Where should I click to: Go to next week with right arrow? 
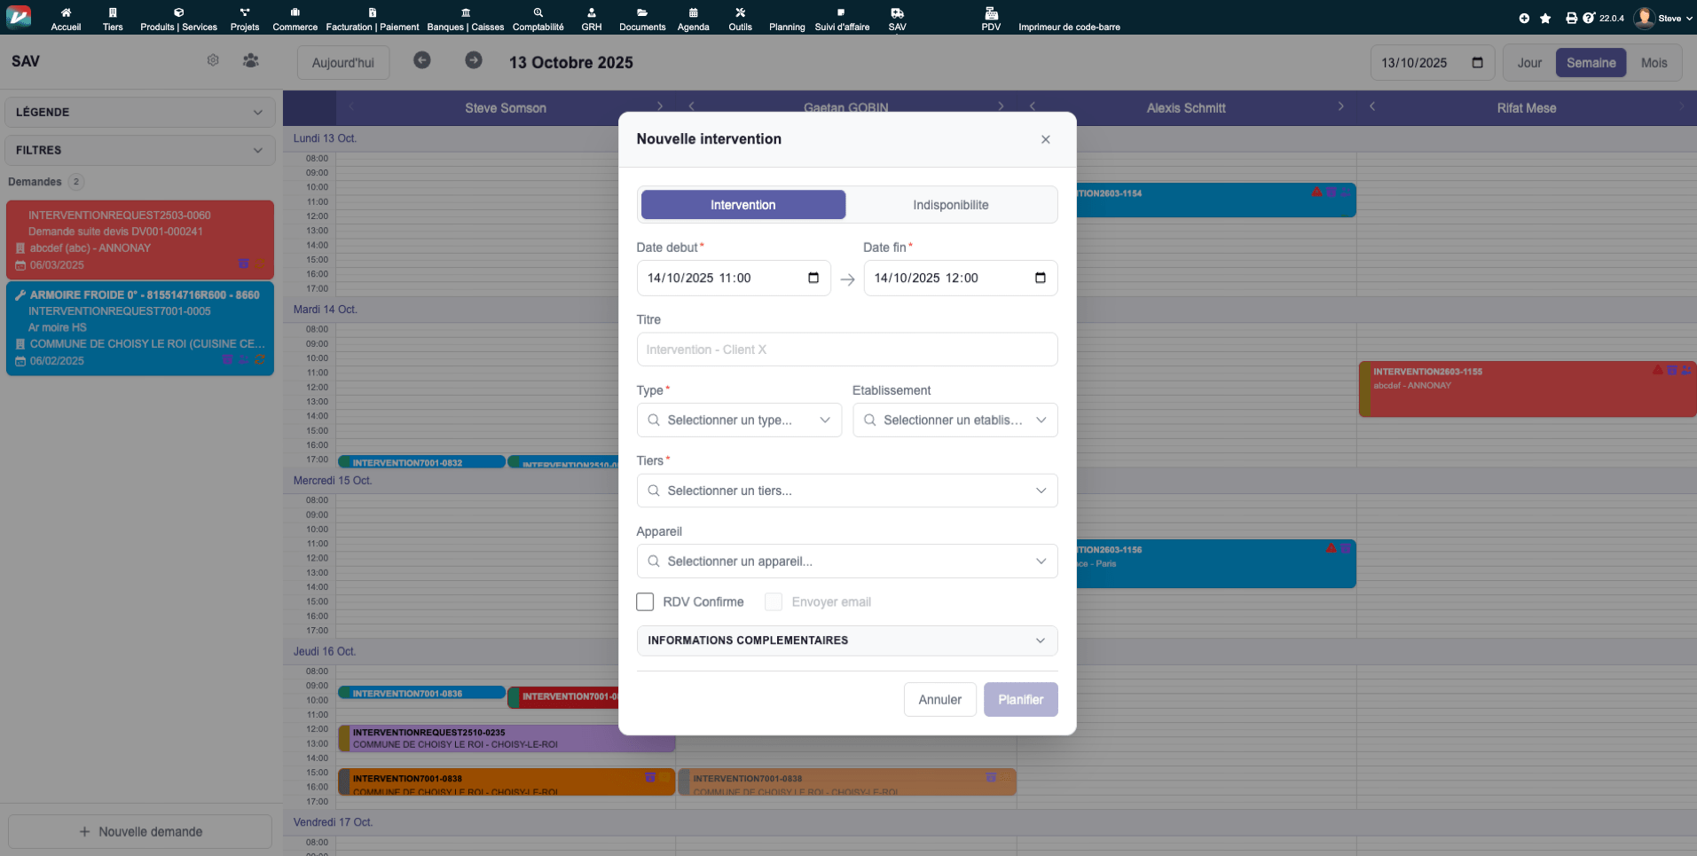point(474,60)
